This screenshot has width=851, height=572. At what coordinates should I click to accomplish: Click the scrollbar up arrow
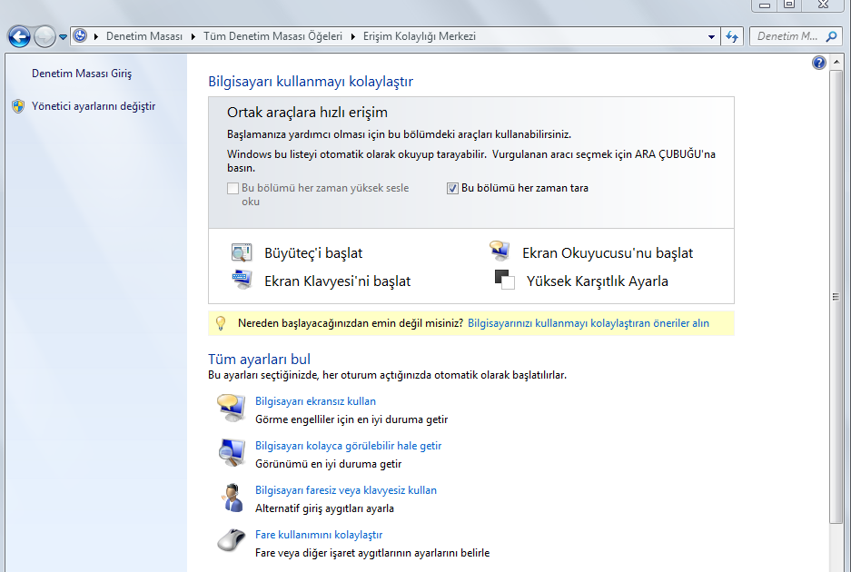pos(836,62)
